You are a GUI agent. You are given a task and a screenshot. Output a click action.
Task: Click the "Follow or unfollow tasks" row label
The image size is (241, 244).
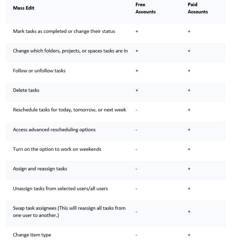tap(39, 71)
